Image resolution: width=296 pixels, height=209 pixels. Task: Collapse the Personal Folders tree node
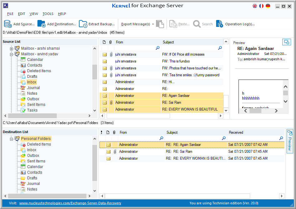(11, 139)
